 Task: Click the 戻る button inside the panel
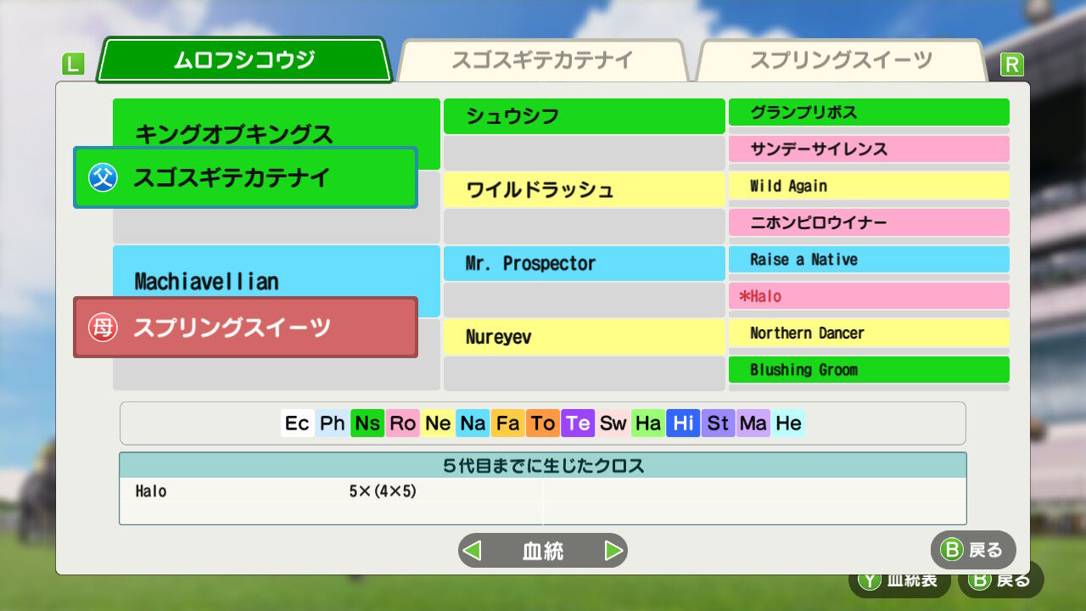tap(973, 550)
